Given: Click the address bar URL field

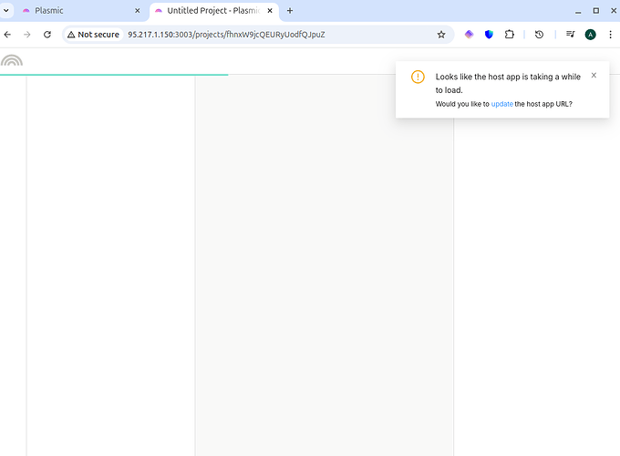Looking at the screenshot, I should coord(274,35).
